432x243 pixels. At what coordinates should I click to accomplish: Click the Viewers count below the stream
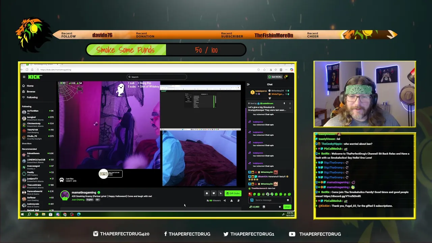214,200
